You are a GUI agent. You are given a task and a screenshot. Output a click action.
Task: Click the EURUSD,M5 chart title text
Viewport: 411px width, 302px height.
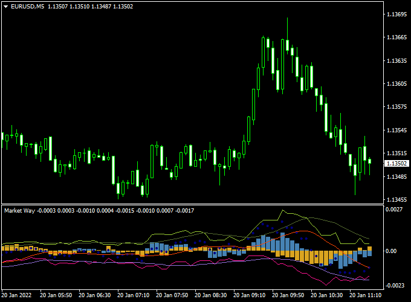pyautogui.click(x=28, y=7)
